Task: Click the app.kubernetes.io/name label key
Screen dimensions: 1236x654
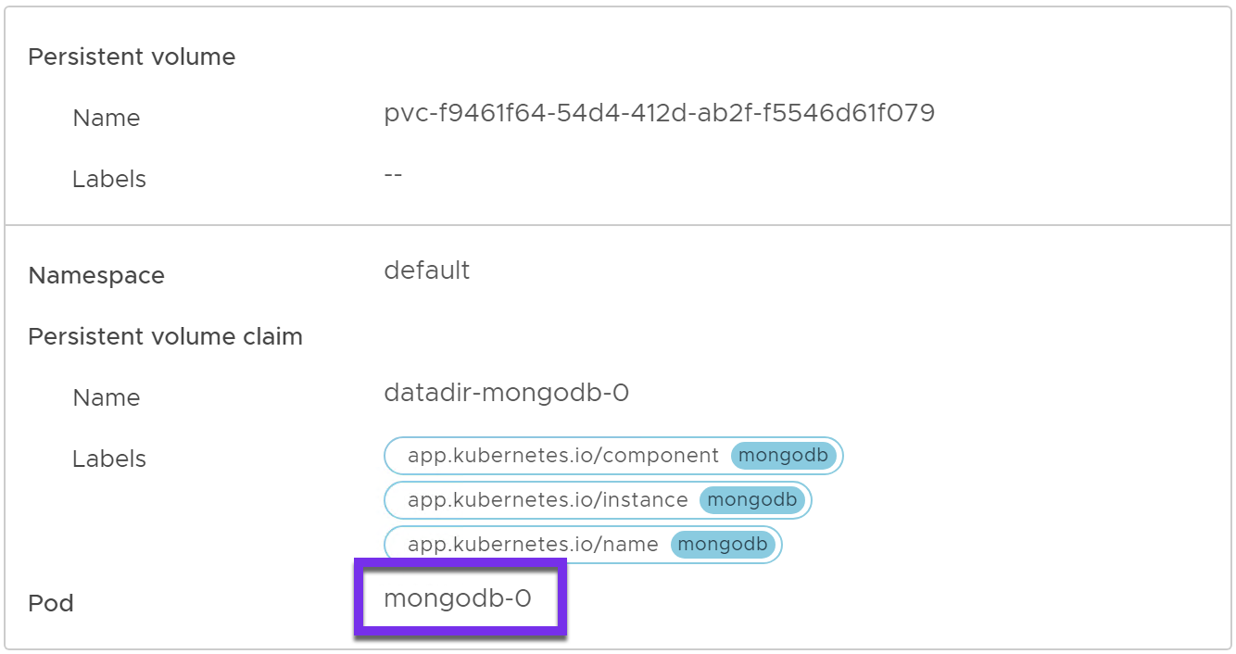Action: click(533, 545)
